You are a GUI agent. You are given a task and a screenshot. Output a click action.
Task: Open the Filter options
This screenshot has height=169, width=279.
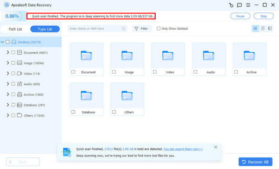(x=142, y=29)
